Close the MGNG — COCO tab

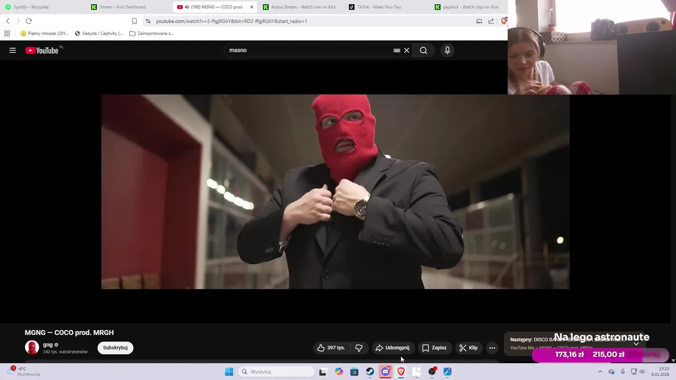(251, 7)
